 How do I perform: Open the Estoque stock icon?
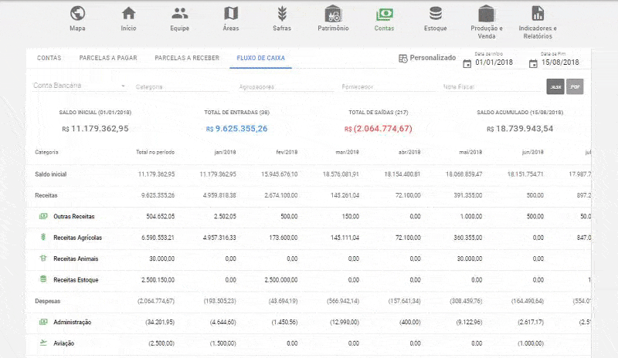(436, 14)
